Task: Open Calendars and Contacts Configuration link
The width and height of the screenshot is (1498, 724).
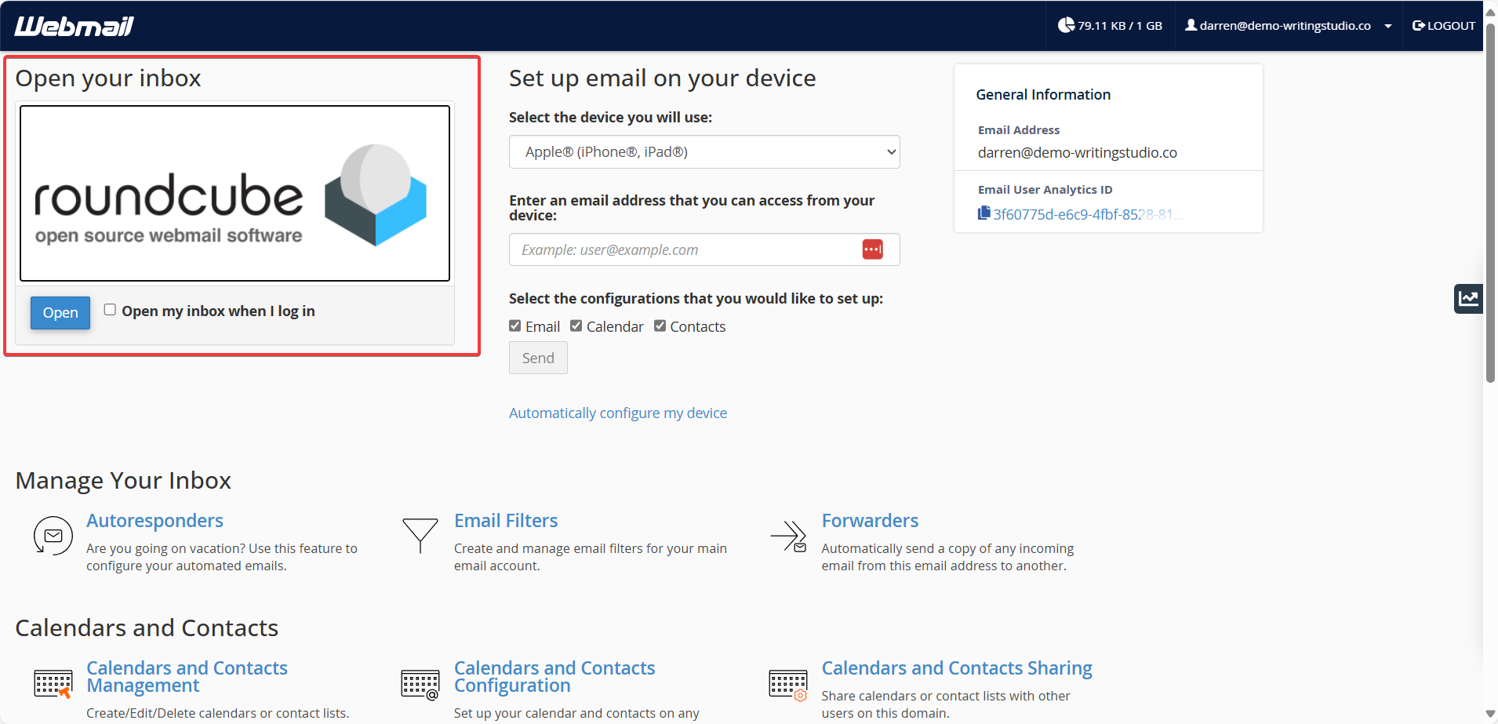Action: click(x=554, y=676)
